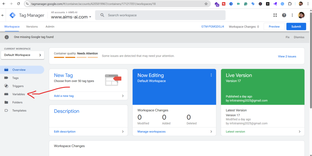Switch to the Versions tab
312x156 pixels.
tap(32, 27)
